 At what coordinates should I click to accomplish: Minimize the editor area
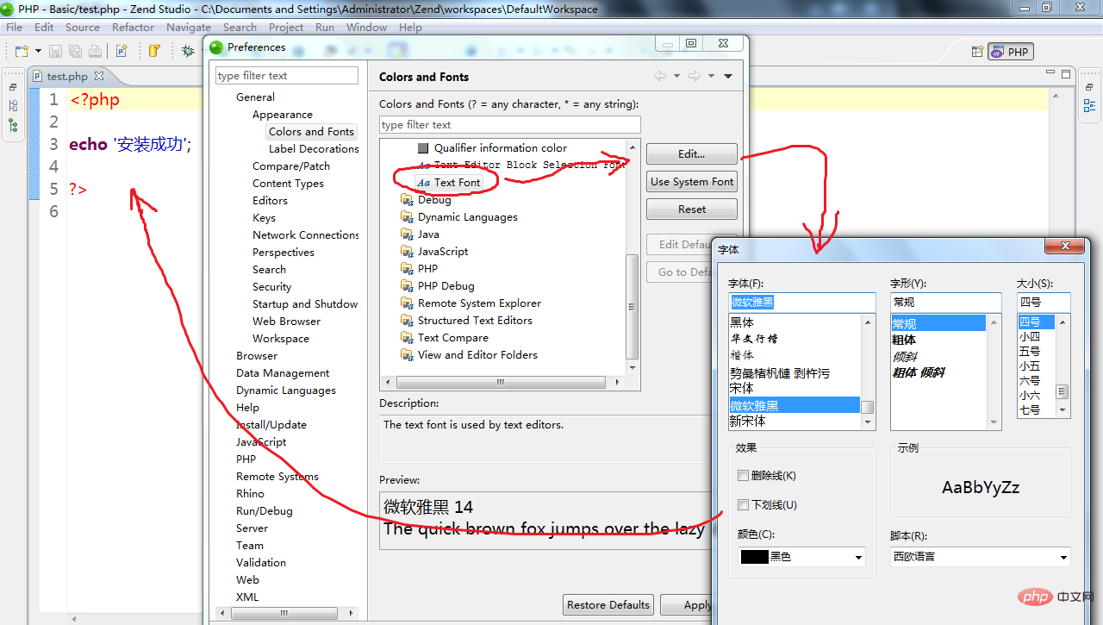coord(1050,72)
